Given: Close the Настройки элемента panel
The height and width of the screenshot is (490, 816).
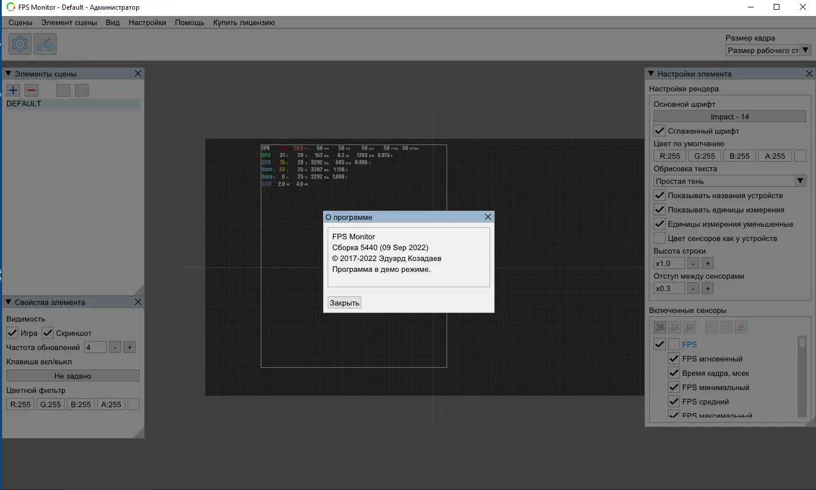Looking at the screenshot, I should 809,74.
